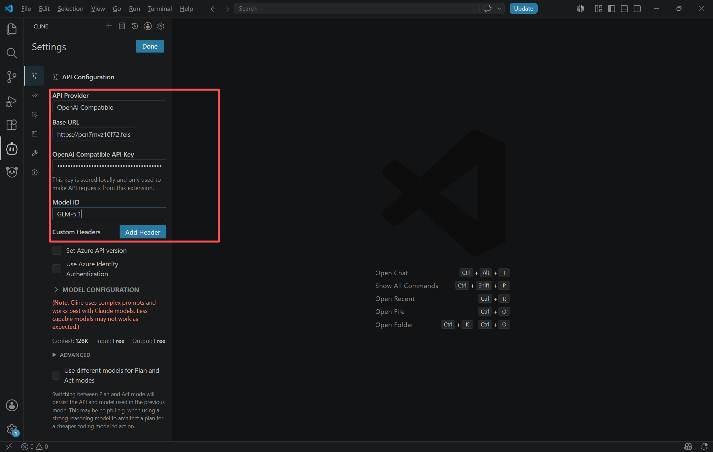Enable Set Azure API version checkbox

pos(57,250)
